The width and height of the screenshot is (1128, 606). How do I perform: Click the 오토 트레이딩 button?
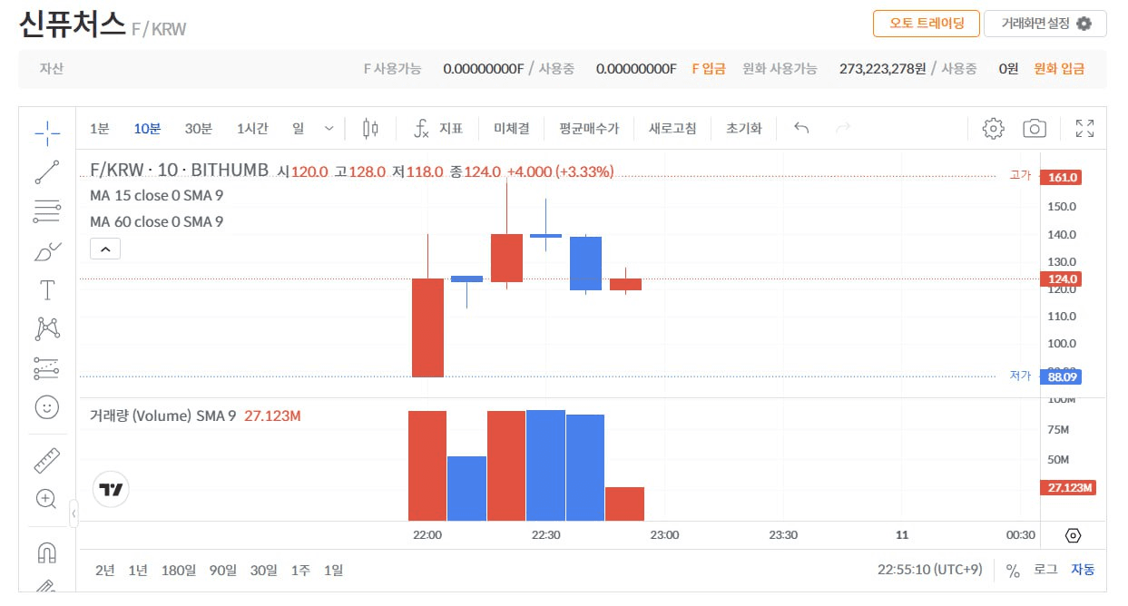[x=927, y=24]
